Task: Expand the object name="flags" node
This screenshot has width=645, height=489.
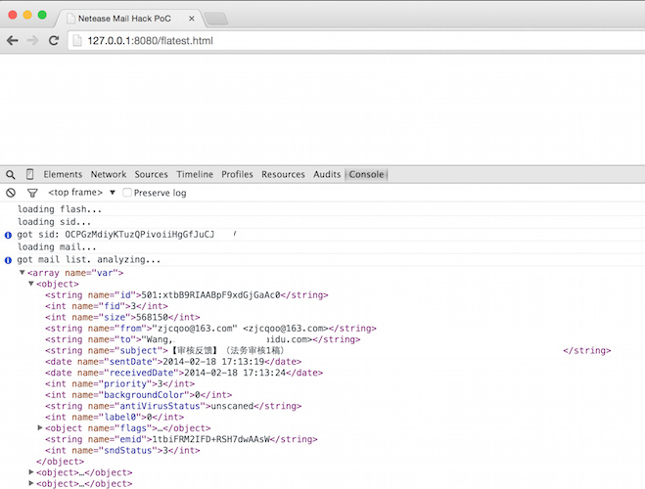Action: (x=40, y=428)
